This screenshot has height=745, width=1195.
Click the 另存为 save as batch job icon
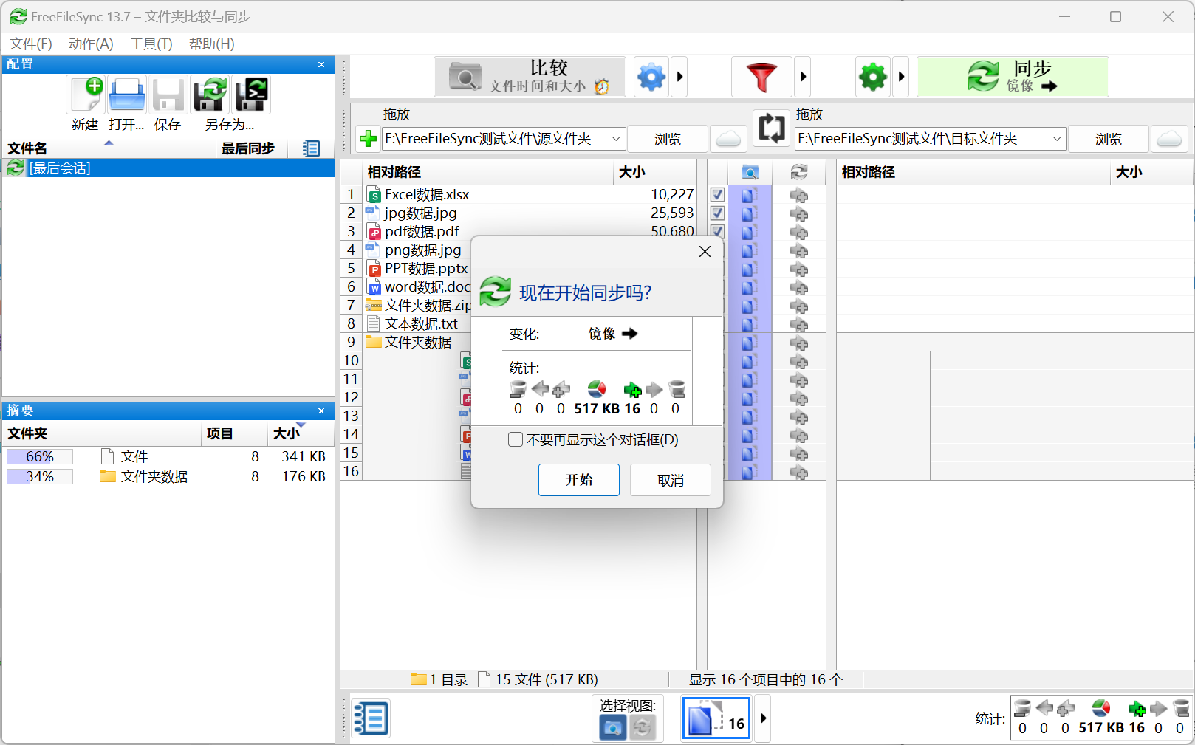tap(251, 95)
